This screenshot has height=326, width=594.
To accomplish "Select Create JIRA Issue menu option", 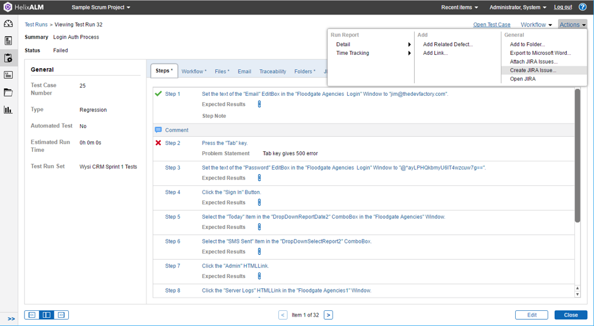I will click(x=533, y=71).
